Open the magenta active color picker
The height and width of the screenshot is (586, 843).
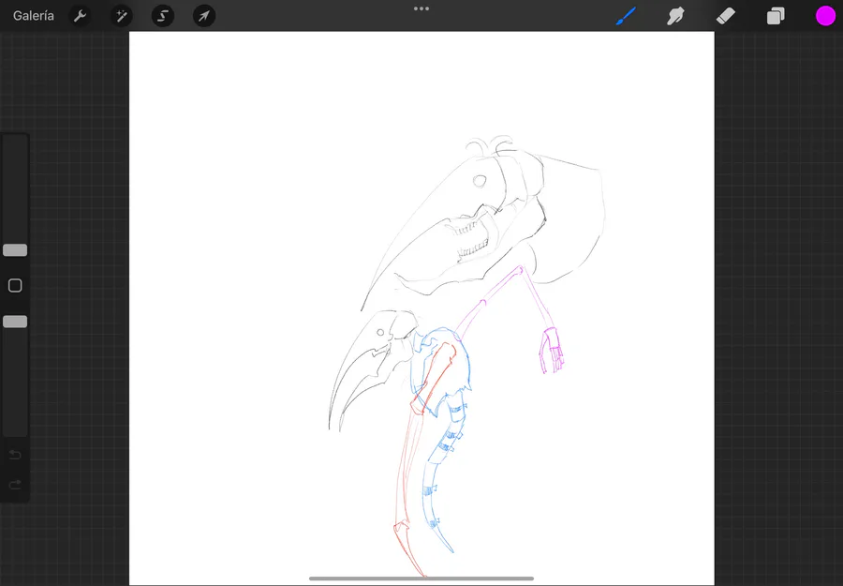tap(825, 16)
